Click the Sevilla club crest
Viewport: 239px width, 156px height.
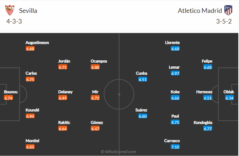click(10, 10)
